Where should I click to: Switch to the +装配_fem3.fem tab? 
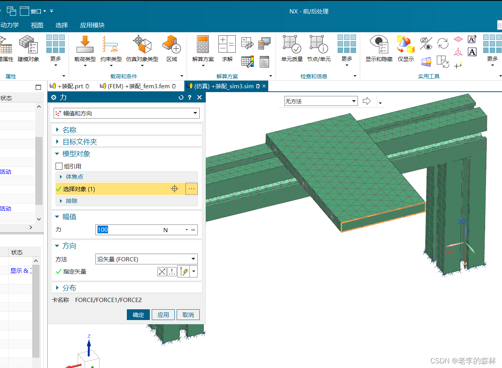point(138,86)
